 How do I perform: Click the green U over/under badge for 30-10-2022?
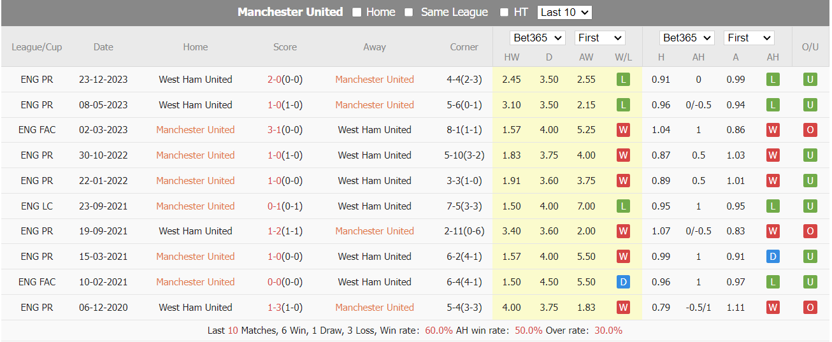pos(810,155)
